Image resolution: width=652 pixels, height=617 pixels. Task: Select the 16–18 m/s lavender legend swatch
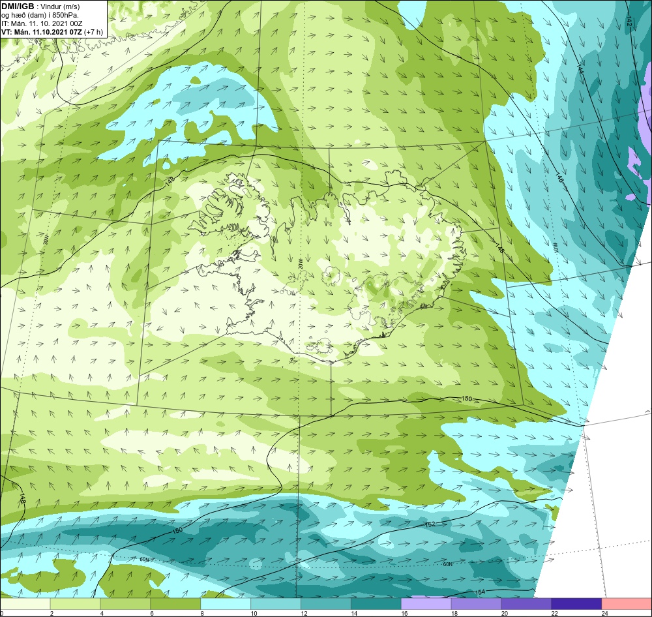tap(426, 603)
